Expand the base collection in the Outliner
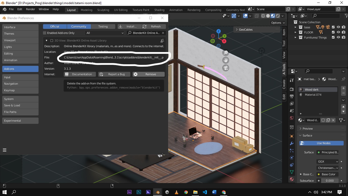This screenshot has height=196, width=348. click(x=296, y=27)
